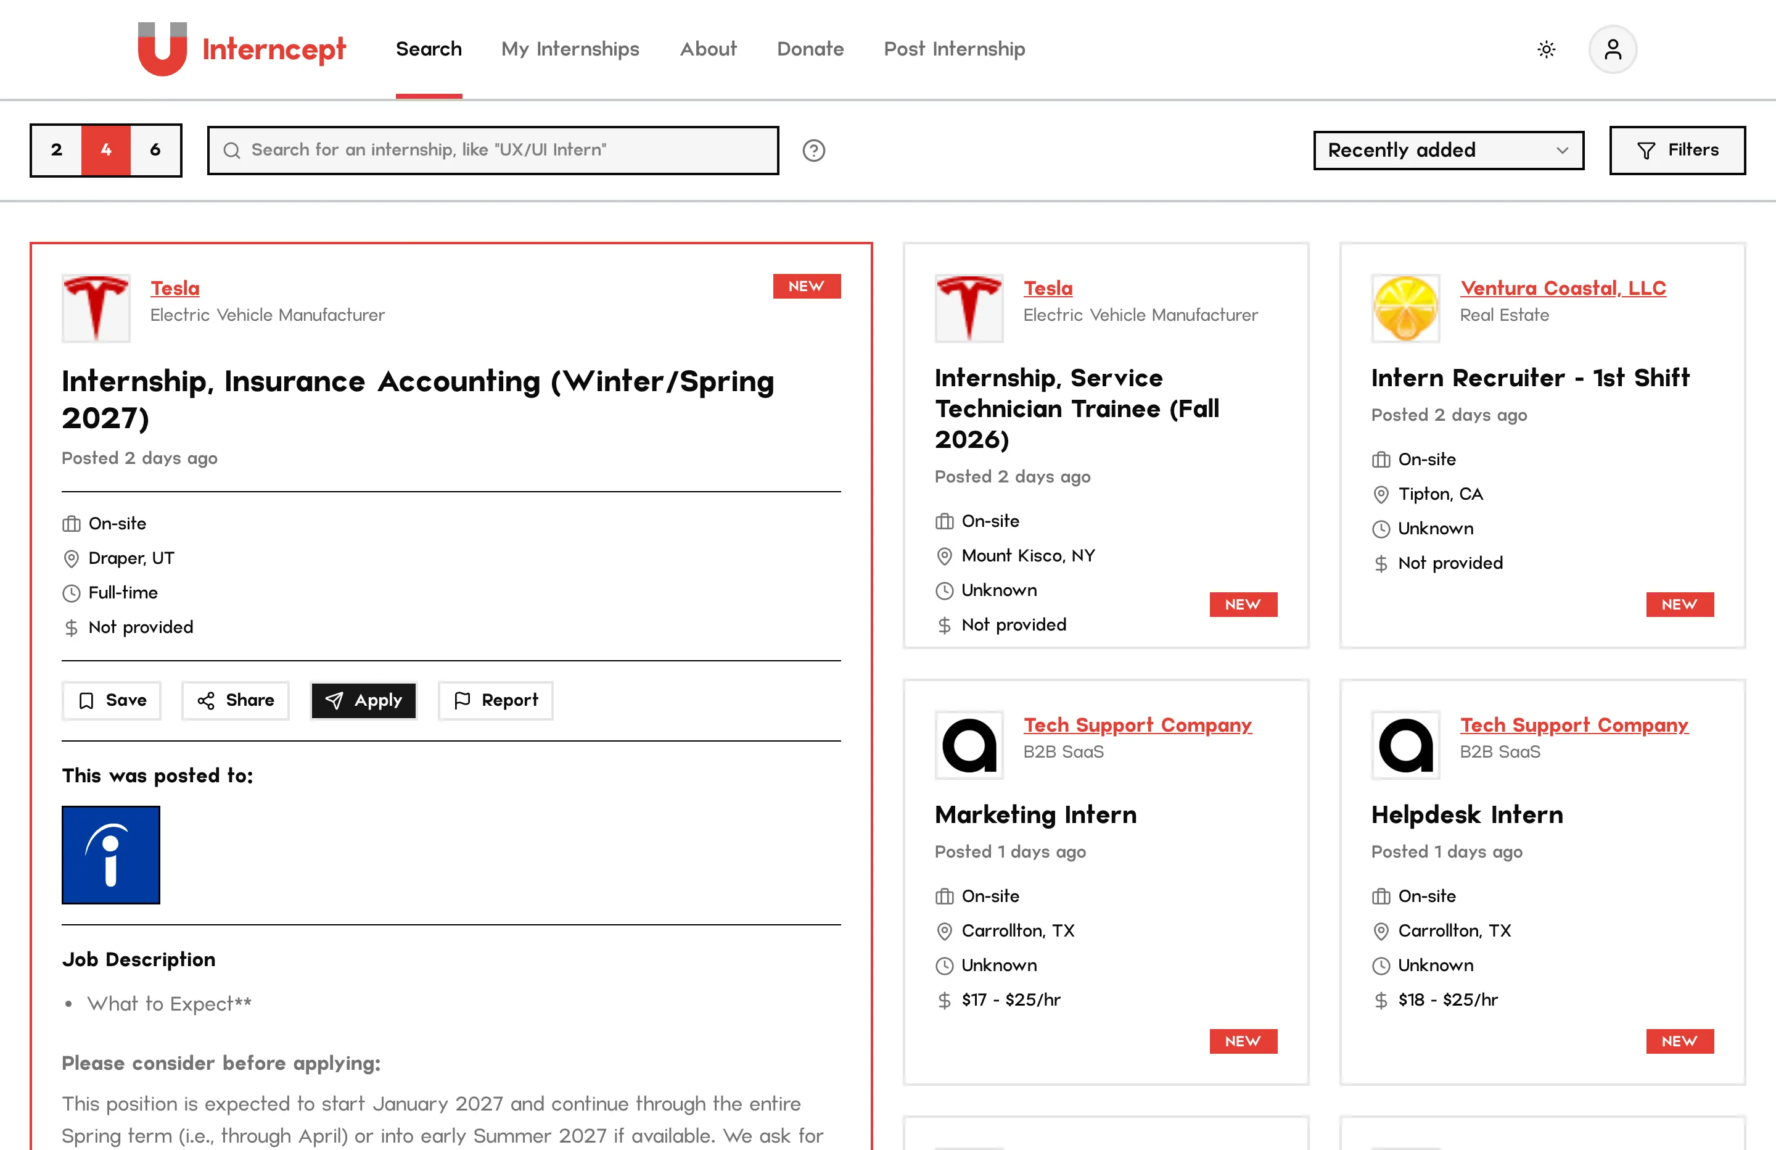Open Intern Recruiter - 1st Shift listing title
Screen dimensions: 1776x1150
coord(1530,378)
